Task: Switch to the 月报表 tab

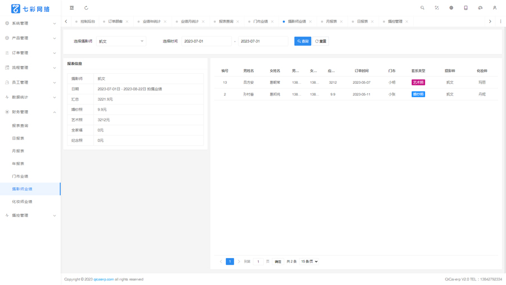Action: (331, 21)
